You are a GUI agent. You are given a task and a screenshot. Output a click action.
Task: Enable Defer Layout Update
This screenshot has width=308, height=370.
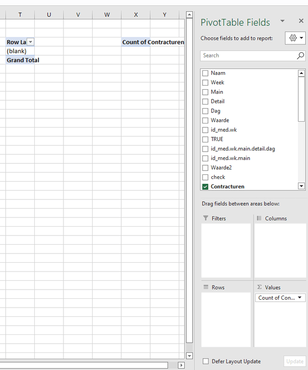(x=206, y=361)
